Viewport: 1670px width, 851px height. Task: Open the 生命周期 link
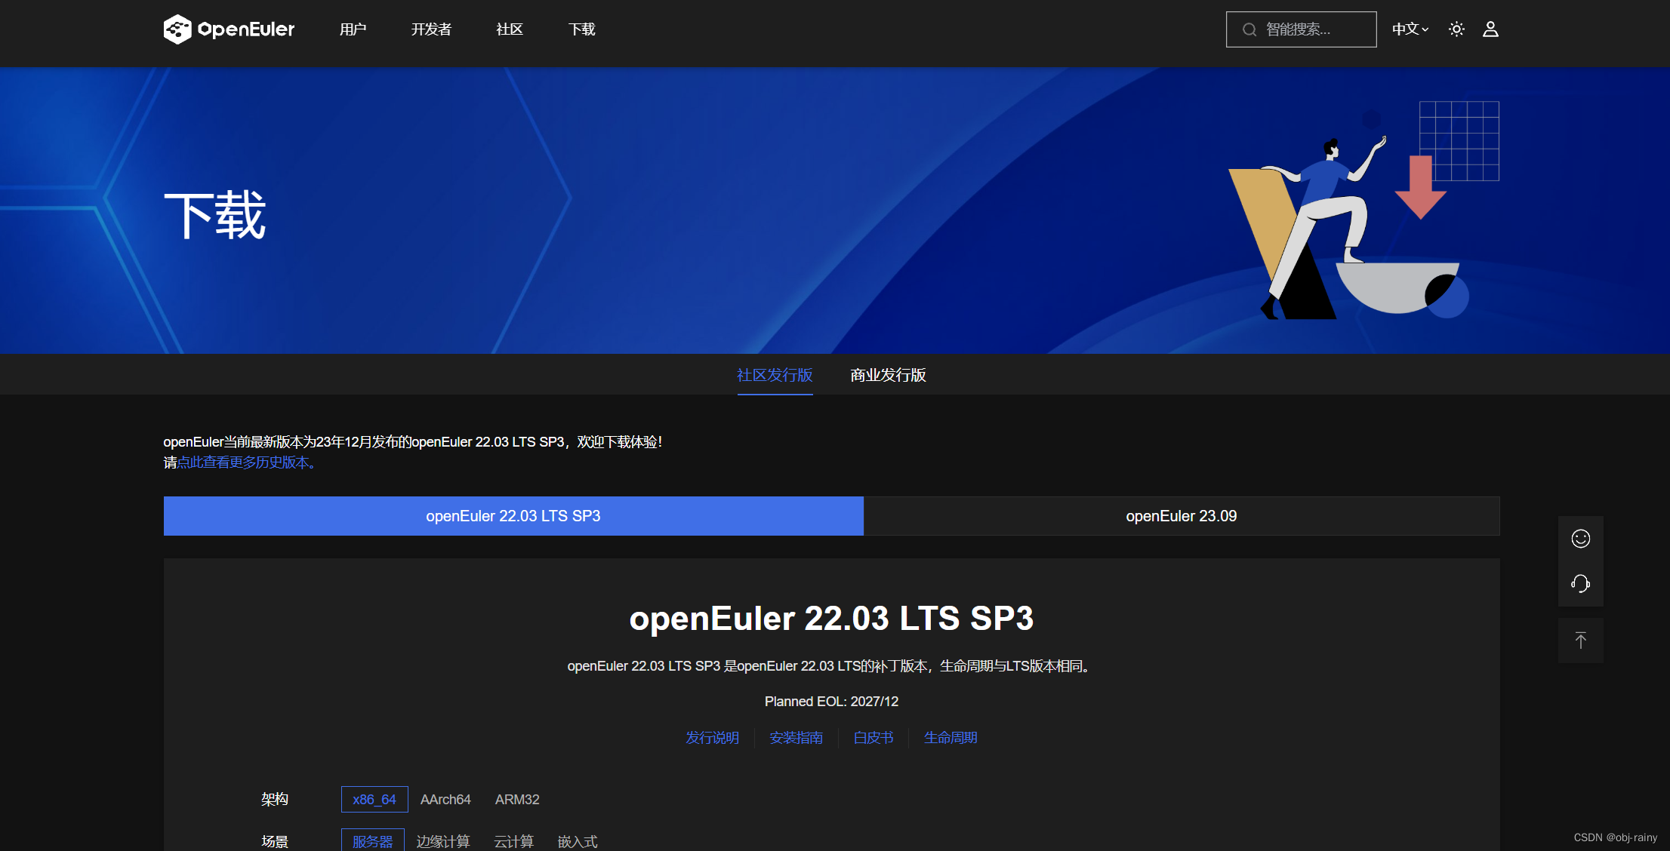click(951, 737)
